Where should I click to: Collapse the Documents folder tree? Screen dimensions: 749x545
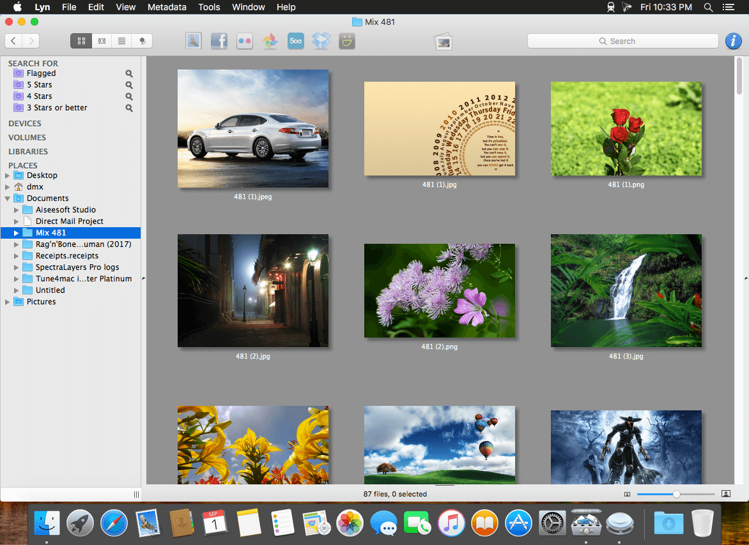(x=8, y=198)
